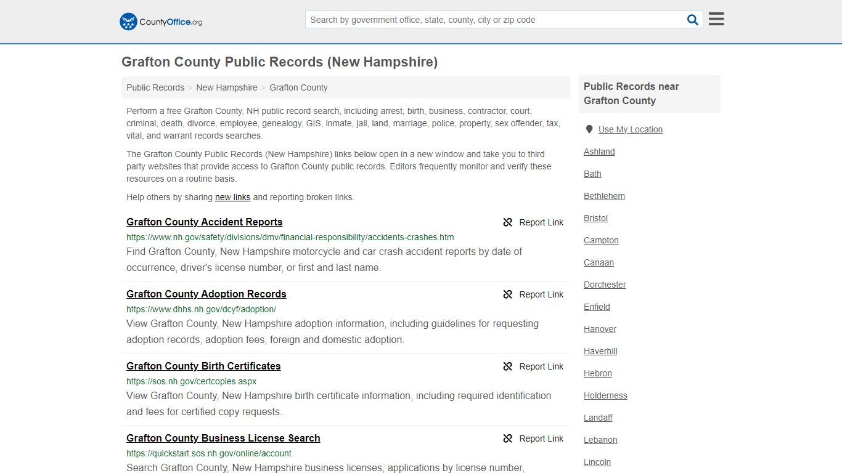Select Holderness in nearby list
Viewport: 842px width, 473px height.
click(x=605, y=395)
